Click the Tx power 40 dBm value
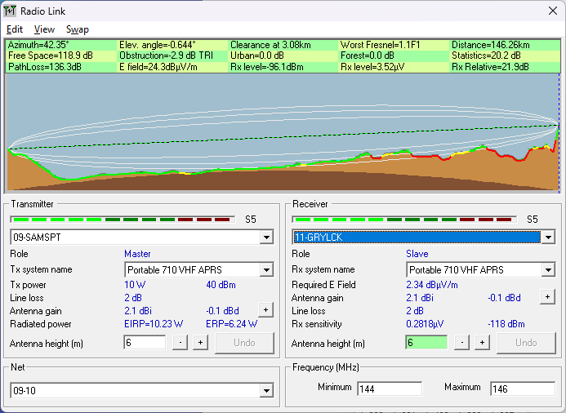The image size is (566, 413). tap(221, 285)
